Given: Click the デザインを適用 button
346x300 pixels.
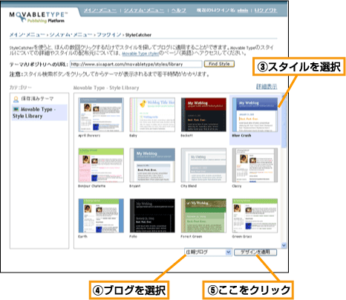Looking at the screenshot, I should 255,252.
